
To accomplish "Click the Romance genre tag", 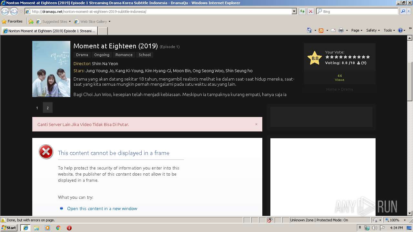I will [x=124, y=55].
